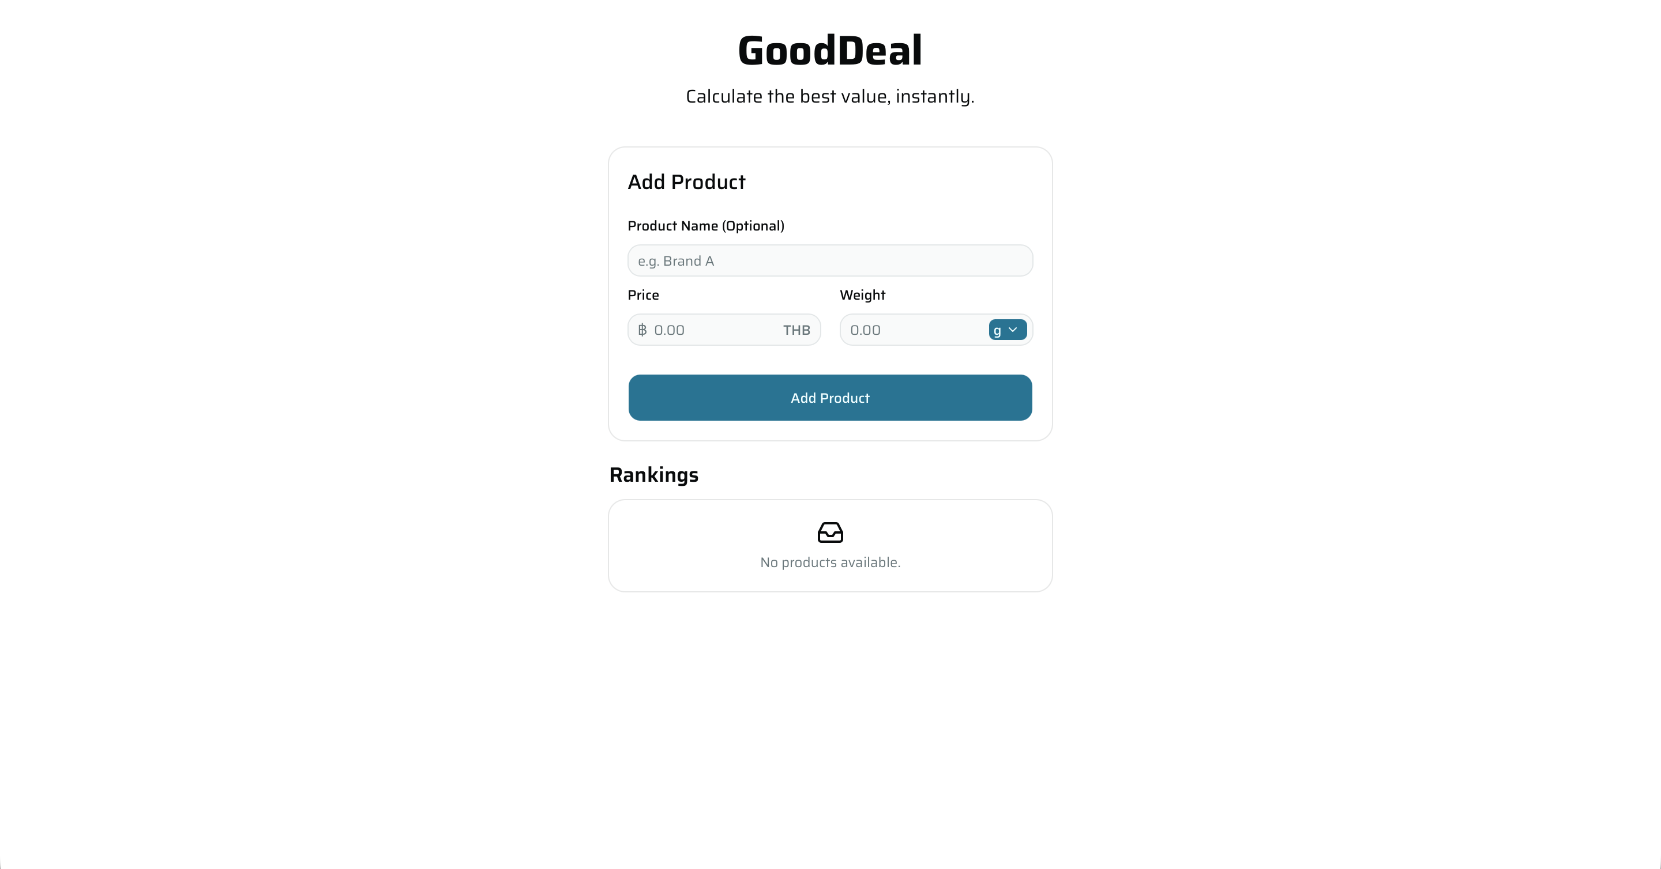Click the "e.g. Brand A" placeholder text
The width and height of the screenshot is (1661, 869).
click(676, 261)
